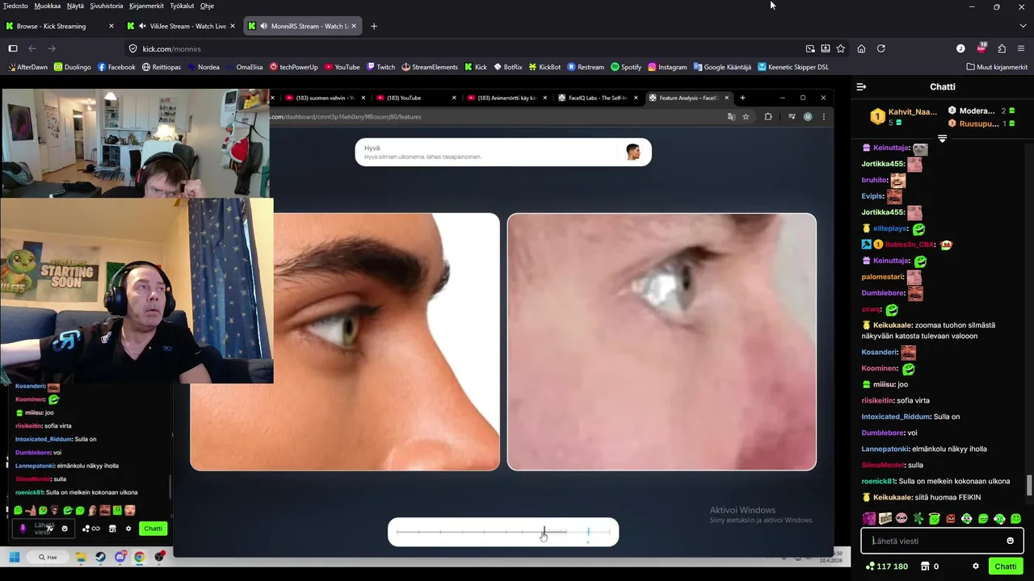Open Firefox account avatar icon
Image resolution: width=1034 pixels, height=581 pixels.
click(x=960, y=48)
